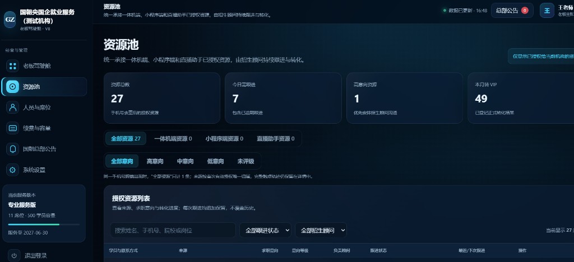The image size is (574, 262).
Task: Open 系统设置 from sidebar
Action: point(44,170)
